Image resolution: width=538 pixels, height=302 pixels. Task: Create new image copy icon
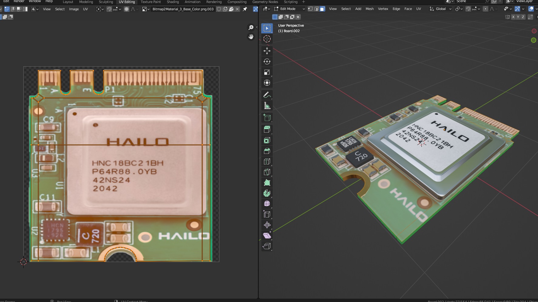point(225,9)
